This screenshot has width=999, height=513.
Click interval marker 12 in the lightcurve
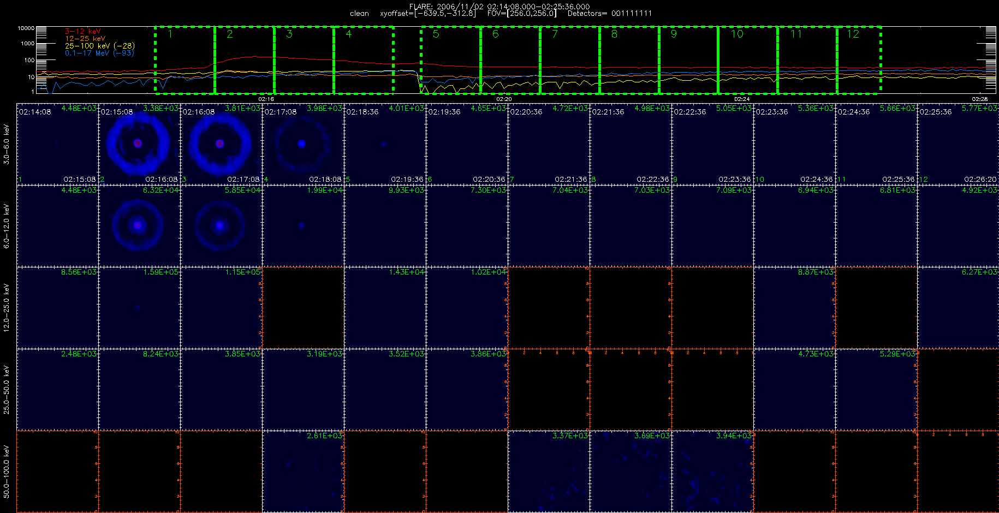[x=853, y=34]
